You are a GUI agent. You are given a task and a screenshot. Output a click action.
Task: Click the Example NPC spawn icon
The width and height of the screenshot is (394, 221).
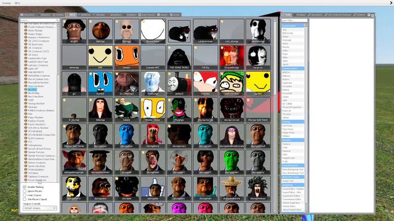tap(153, 57)
